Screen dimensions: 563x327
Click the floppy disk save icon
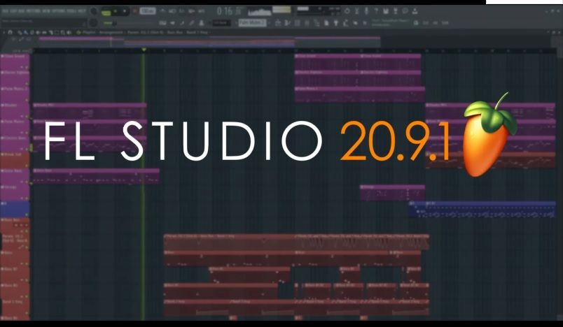[x=386, y=11]
